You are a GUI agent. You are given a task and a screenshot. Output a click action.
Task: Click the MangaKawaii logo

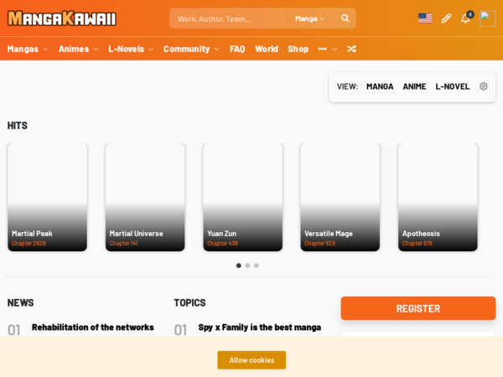click(61, 18)
